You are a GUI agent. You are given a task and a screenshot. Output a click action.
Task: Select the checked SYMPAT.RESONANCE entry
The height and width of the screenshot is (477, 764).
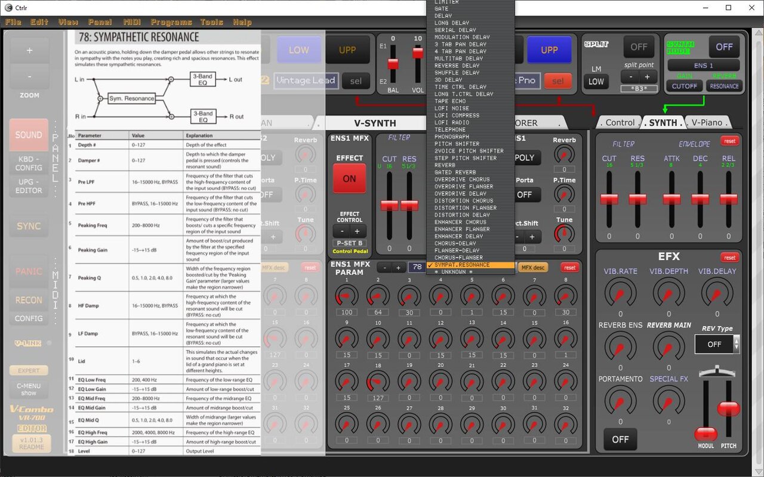click(x=470, y=265)
